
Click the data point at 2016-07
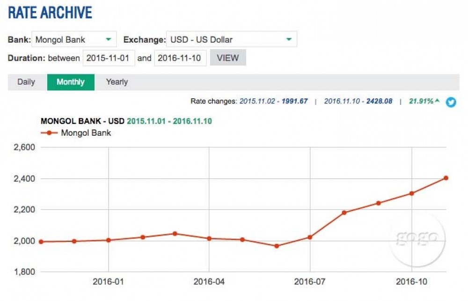tap(310, 237)
